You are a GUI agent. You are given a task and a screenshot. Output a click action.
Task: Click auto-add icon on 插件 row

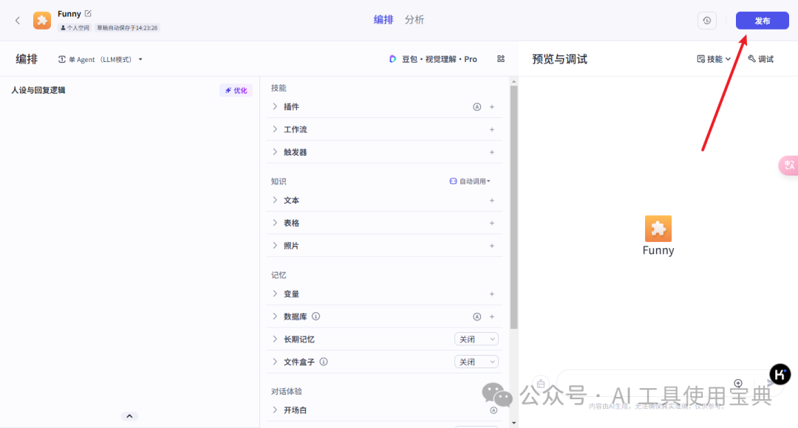(x=477, y=107)
